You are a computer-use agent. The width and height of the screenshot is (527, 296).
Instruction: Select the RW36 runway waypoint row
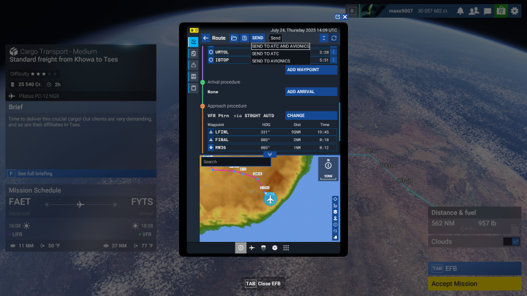point(272,148)
